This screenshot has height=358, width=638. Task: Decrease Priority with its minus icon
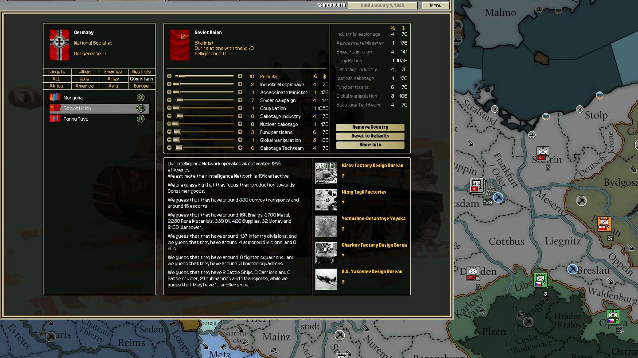[x=169, y=76]
